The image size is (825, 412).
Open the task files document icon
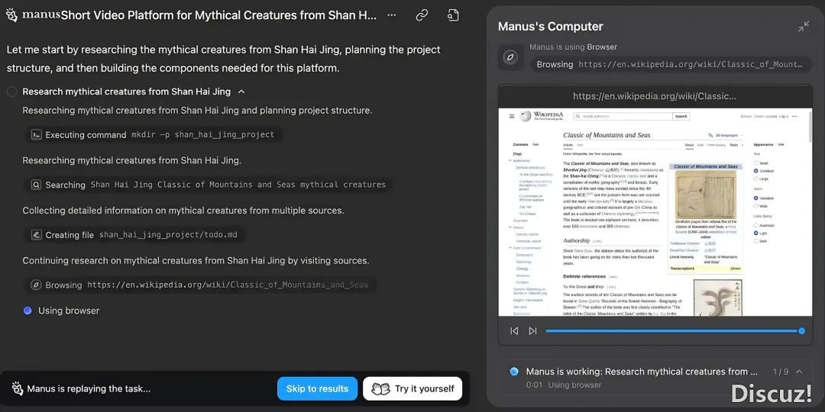453,15
